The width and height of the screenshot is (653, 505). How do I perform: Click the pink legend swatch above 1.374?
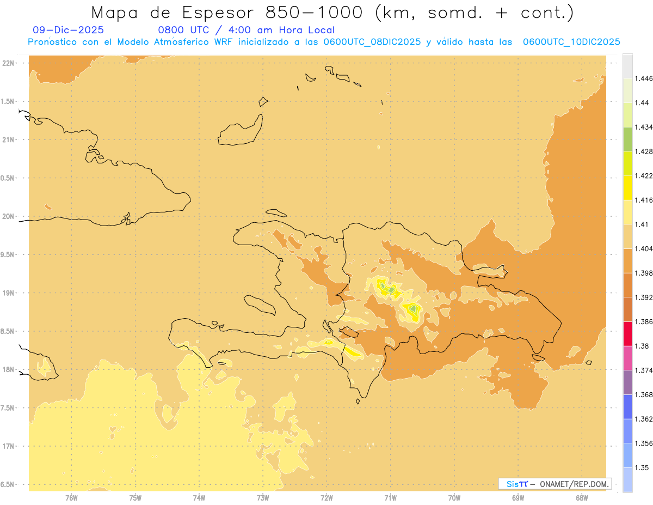[627, 358]
